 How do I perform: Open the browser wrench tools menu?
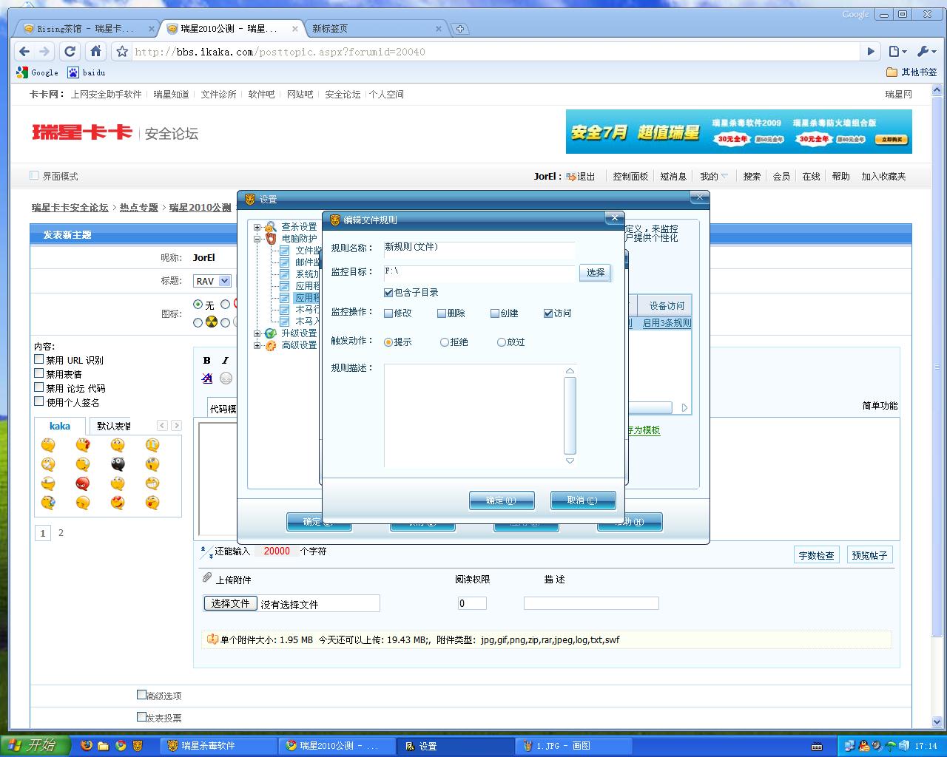(926, 51)
